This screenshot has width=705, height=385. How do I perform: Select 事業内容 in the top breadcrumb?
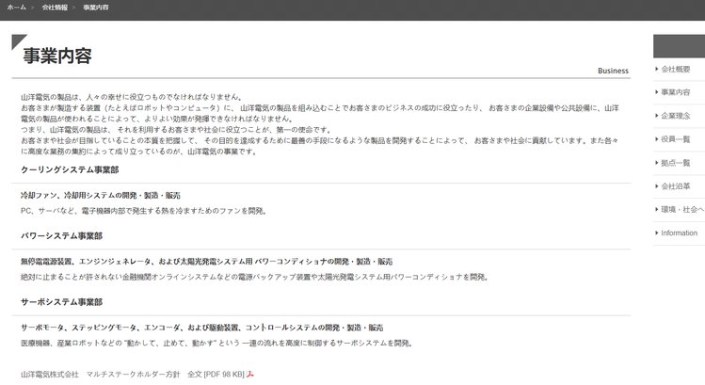96,8
